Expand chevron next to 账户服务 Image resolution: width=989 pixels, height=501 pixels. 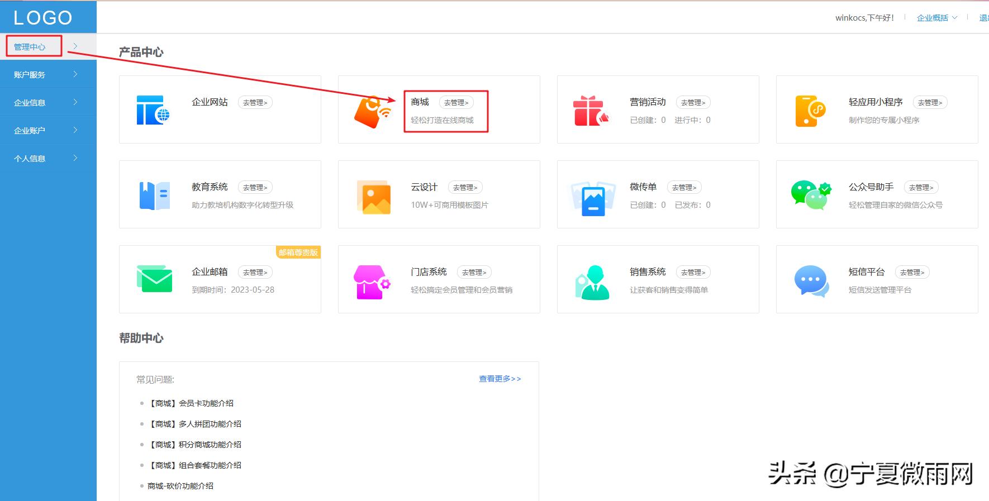click(x=75, y=74)
